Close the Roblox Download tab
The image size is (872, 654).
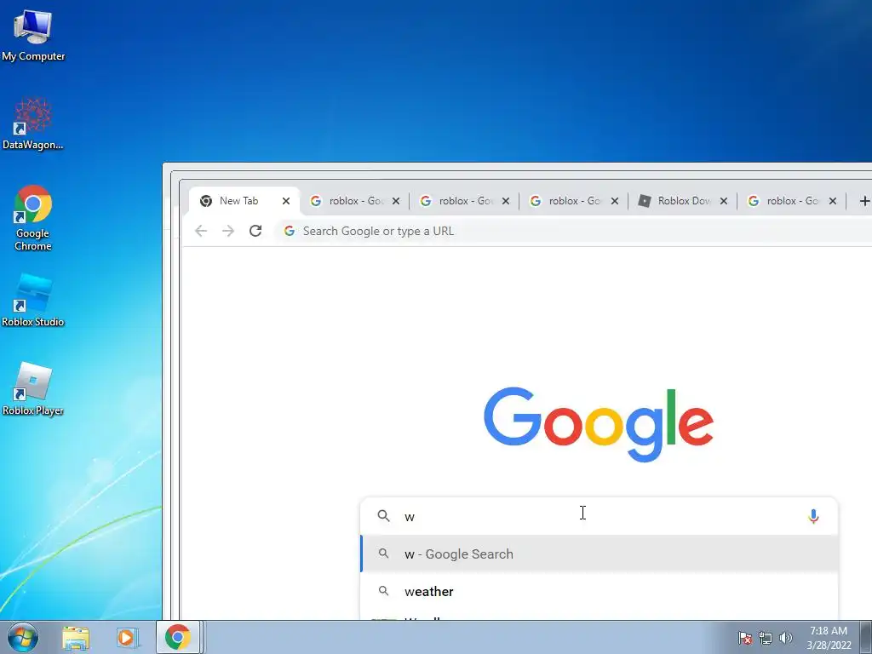[x=724, y=201]
